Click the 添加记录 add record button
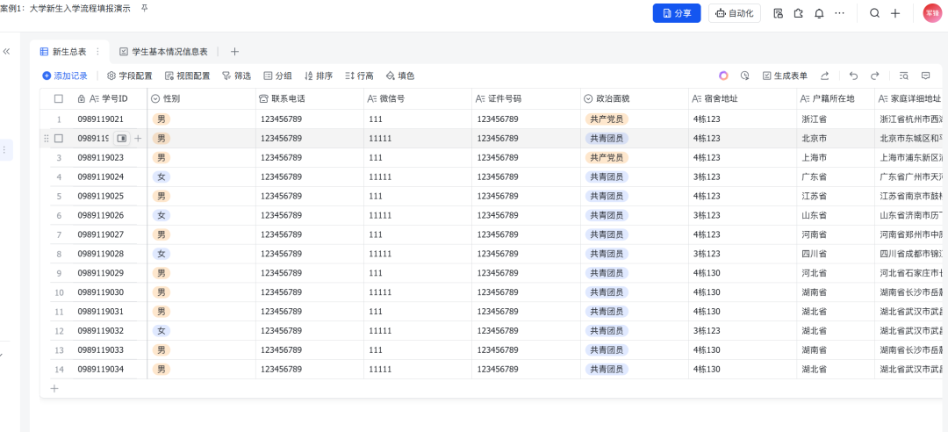The image size is (948, 432). 65,76
